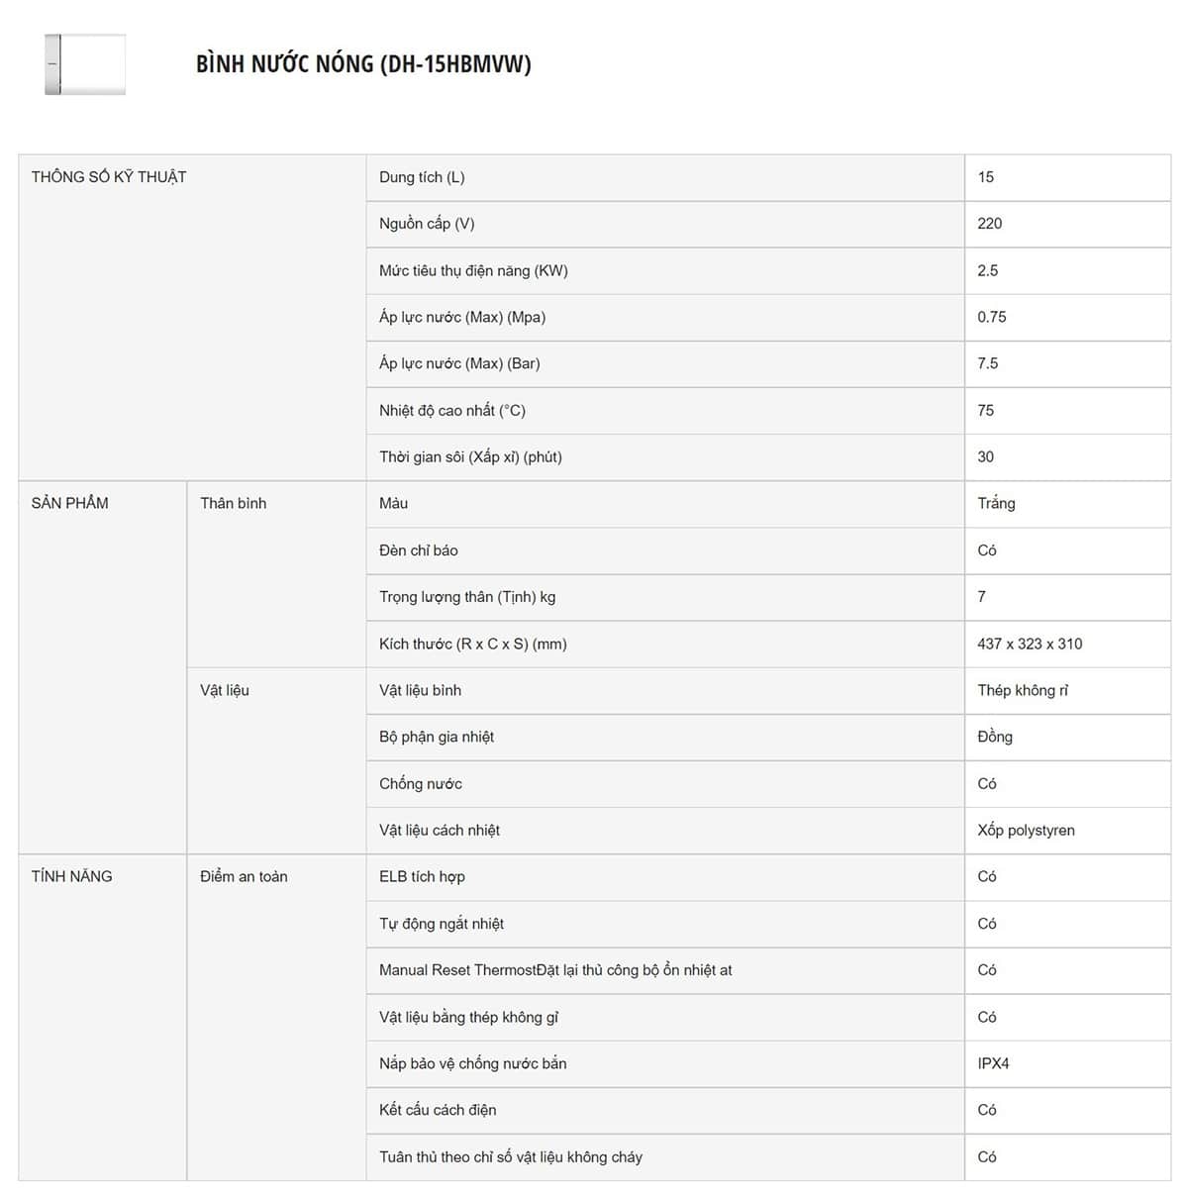
Task: Select the Thép không rỉ material value
Action: (1023, 690)
